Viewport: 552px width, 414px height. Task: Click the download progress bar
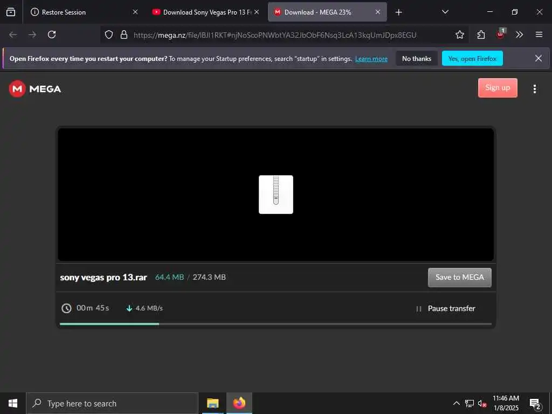(x=275, y=323)
